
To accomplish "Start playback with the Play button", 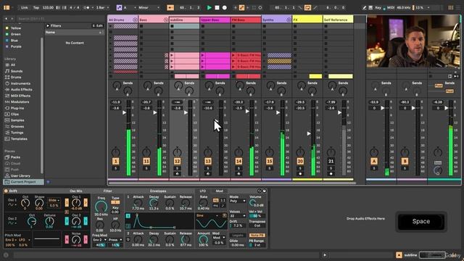I will (210, 7).
